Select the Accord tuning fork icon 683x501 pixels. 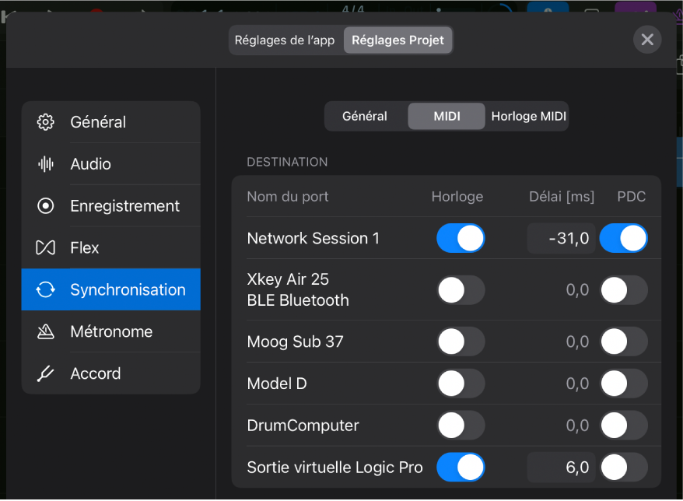coord(45,373)
